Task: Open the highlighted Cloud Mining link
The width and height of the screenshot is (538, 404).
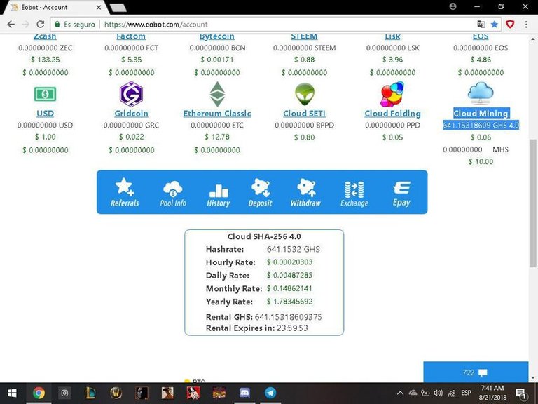Action: (x=481, y=114)
